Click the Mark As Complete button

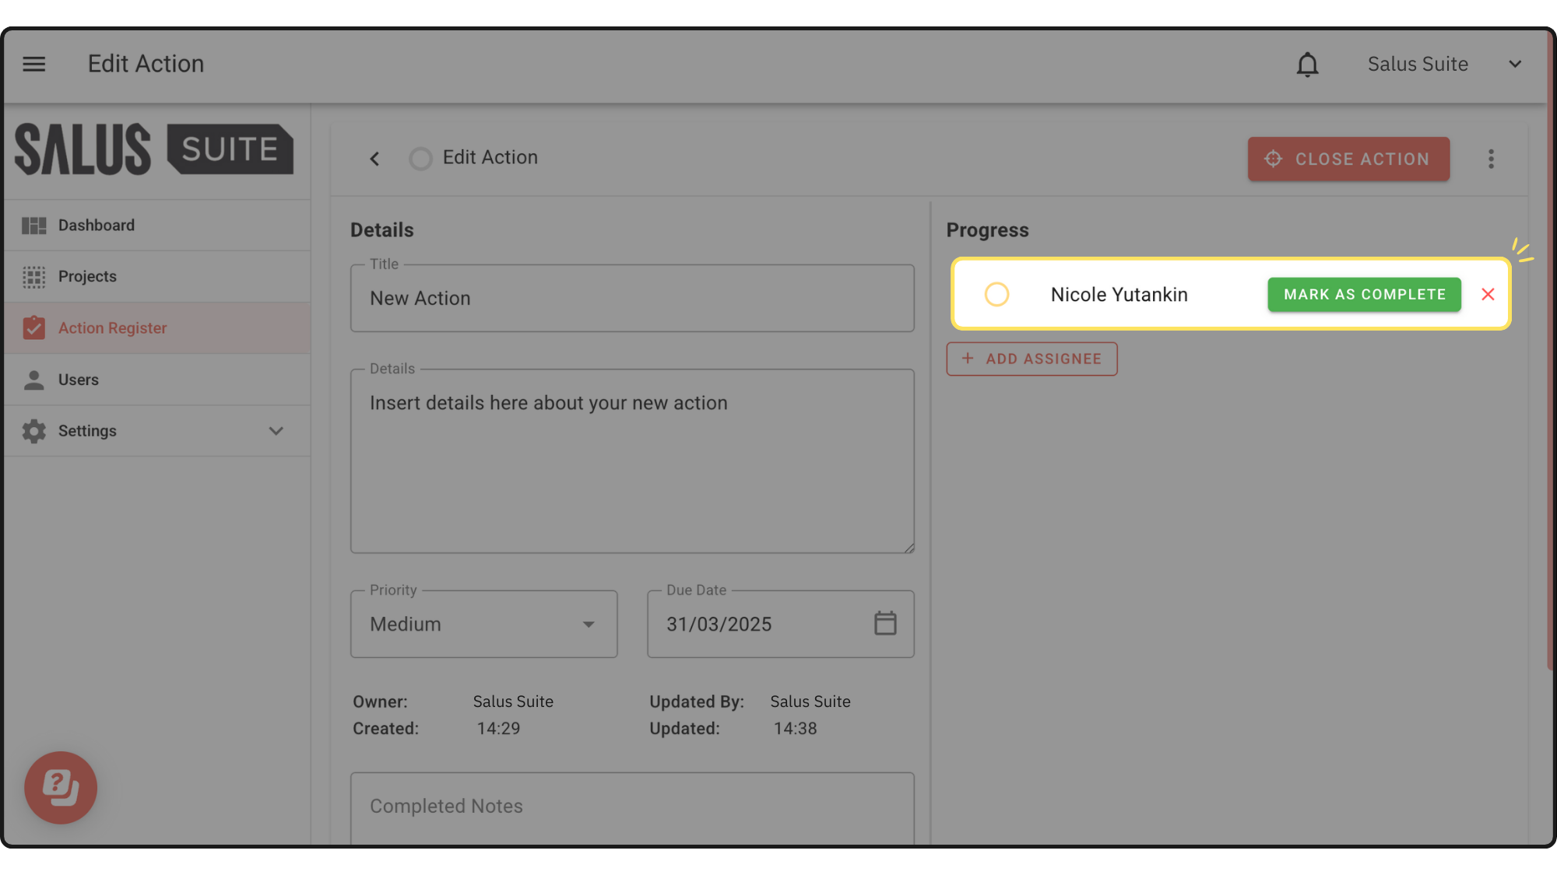[x=1364, y=295]
